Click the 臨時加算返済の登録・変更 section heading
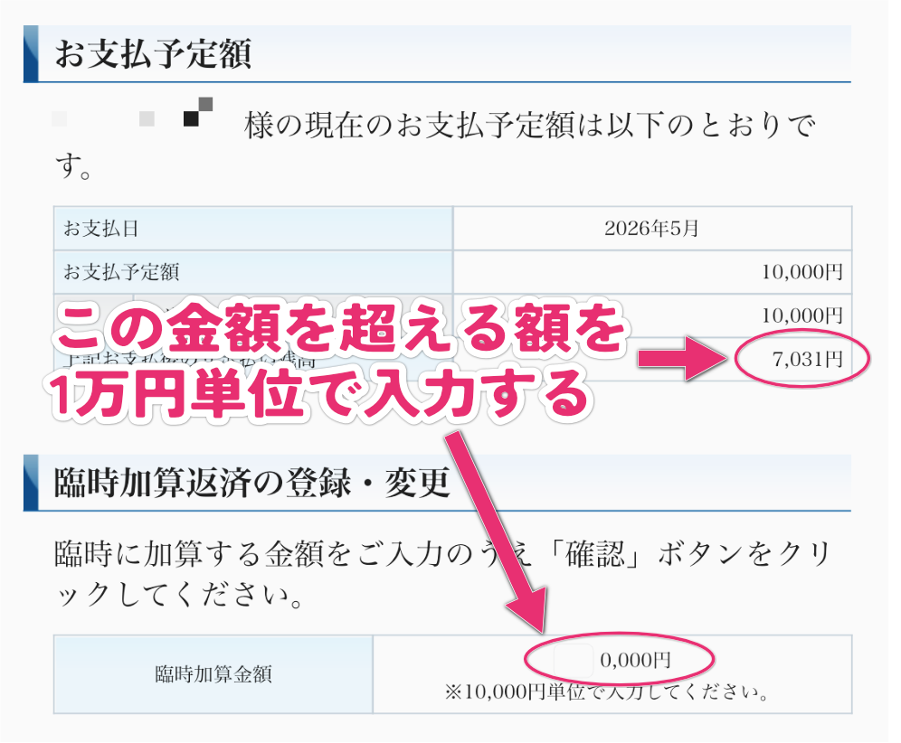The image size is (901, 743). [251, 483]
